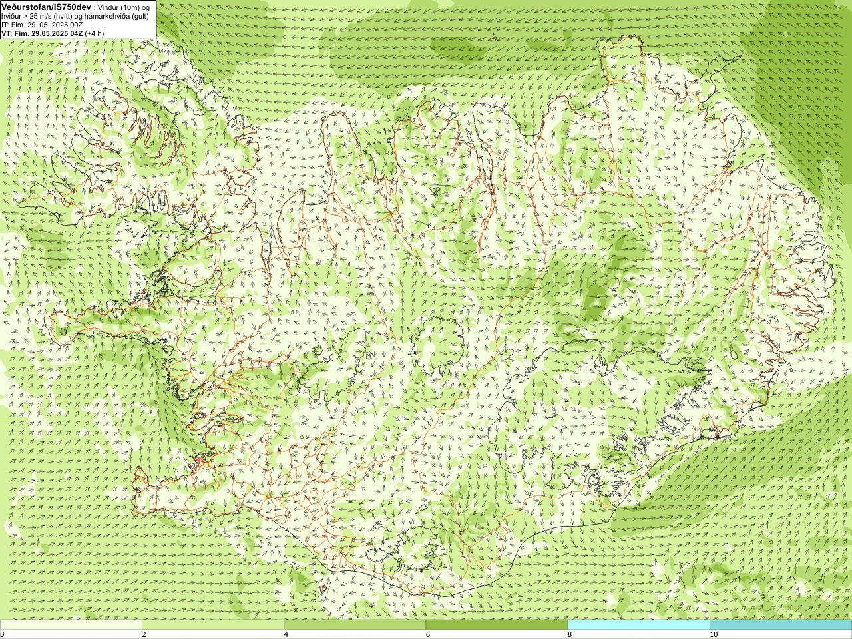Click the 'hviður > 25 m/s (hvítt)' legend line
852x639 pixels.
(x=75, y=15)
